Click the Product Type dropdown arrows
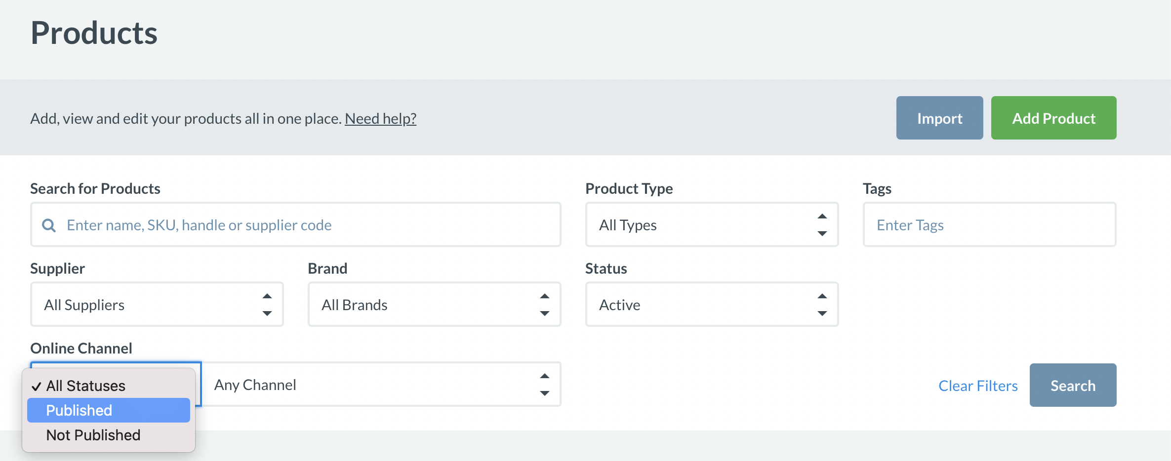1171x461 pixels. pyautogui.click(x=822, y=225)
